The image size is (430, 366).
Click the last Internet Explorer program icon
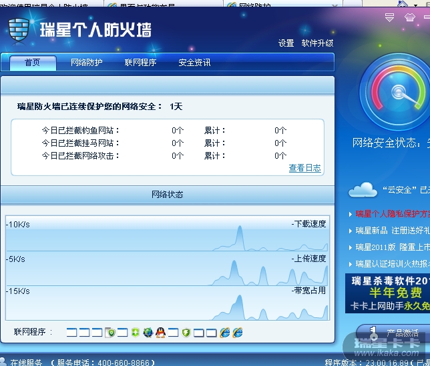[x=238, y=333]
